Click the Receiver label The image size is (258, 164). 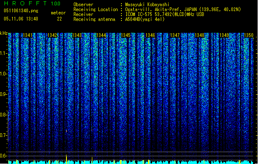pyautogui.click(x=83, y=14)
